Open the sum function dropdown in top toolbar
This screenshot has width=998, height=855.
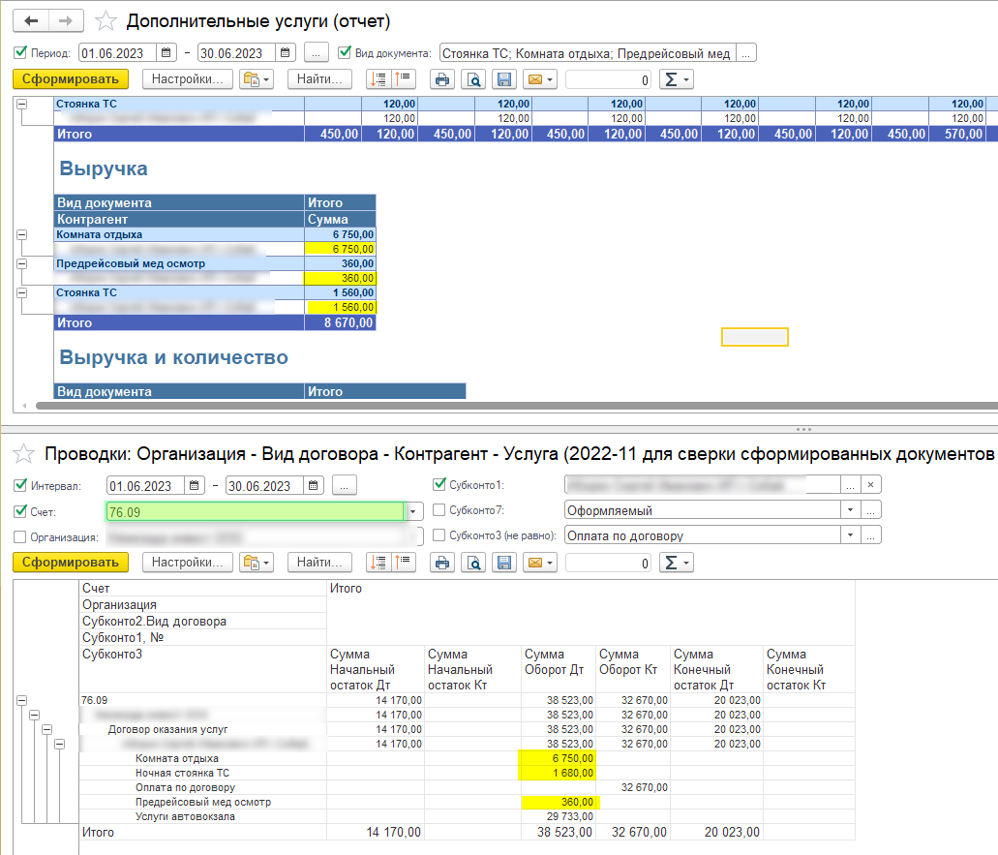coord(676,79)
